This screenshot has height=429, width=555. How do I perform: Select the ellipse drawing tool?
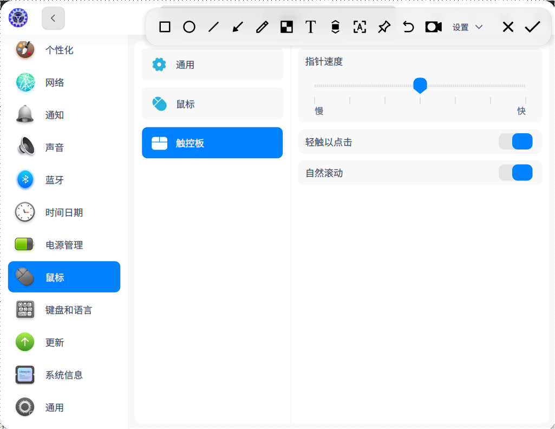point(189,27)
